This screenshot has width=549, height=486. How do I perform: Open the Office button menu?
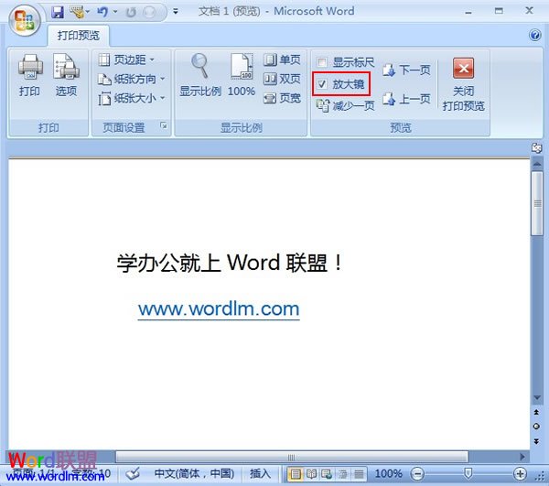[x=24, y=20]
